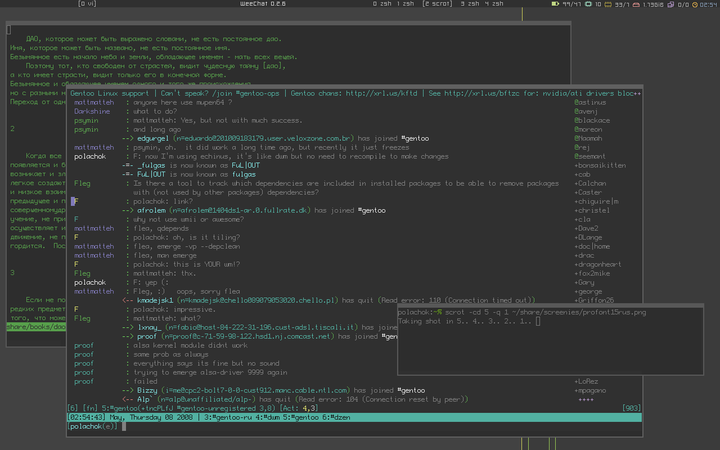Select @astinus in the nick list
This screenshot has width=720, height=450.
pos(590,102)
